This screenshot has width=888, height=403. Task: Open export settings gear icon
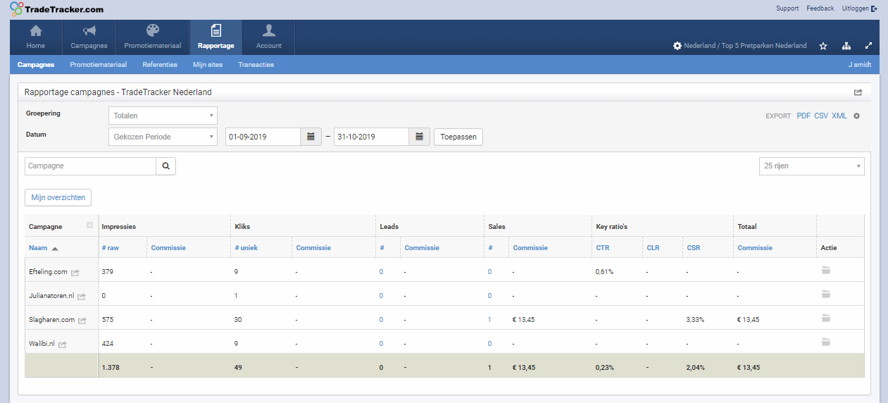(x=857, y=116)
